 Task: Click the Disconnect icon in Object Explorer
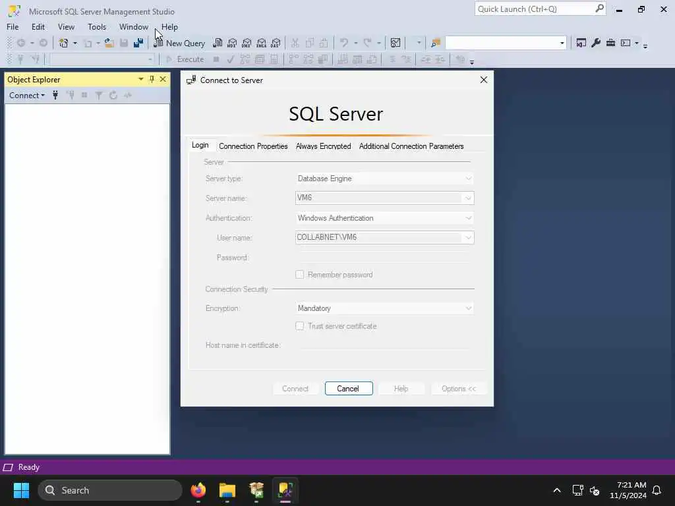[71, 95]
